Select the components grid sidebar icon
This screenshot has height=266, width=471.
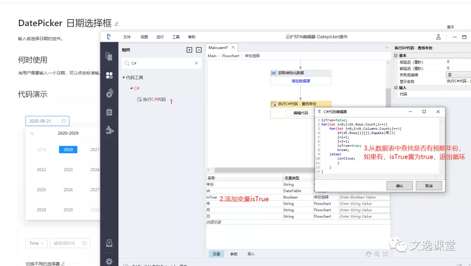109,75
